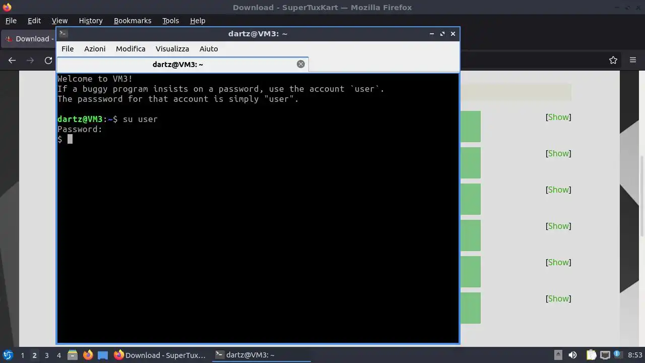Expand the third Show link on page

[558, 190]
